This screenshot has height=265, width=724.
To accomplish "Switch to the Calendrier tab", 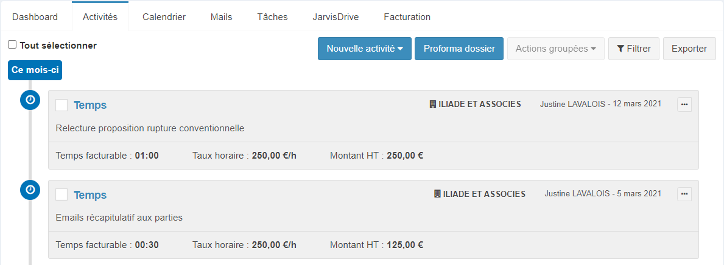I will pos(164,17).
